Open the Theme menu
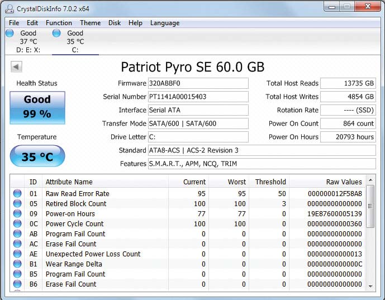The height and width of the screenshot is (300, 385). point(91,23)
